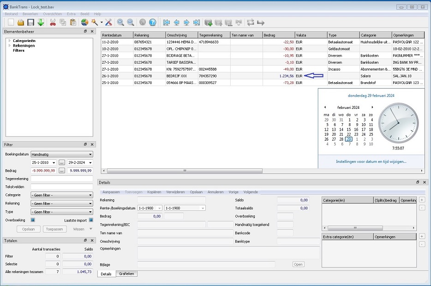This screenshot has width=431, height=286.
Task: Expand the Categorieën tree node
Action: pyautogui.click(x=9, y=41)
